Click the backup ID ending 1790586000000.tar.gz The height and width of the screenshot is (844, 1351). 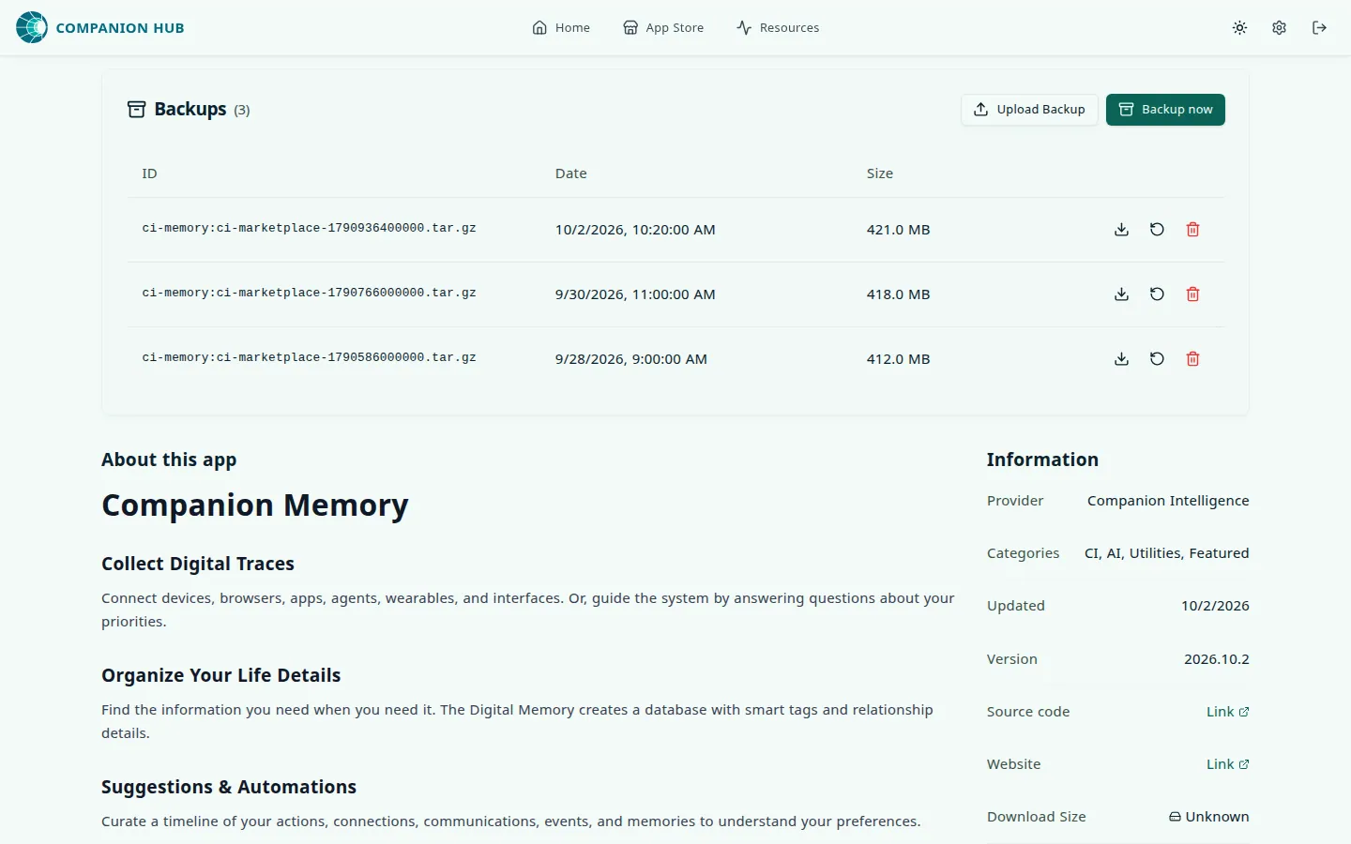click(x=309, y=357)
